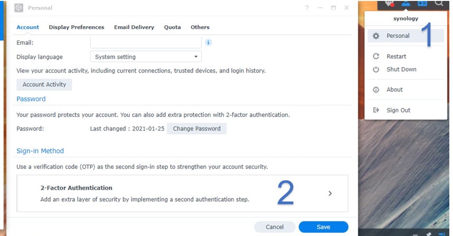Click the user account icon in taskbar
This screenshot has height=236, width=453.
406,4
